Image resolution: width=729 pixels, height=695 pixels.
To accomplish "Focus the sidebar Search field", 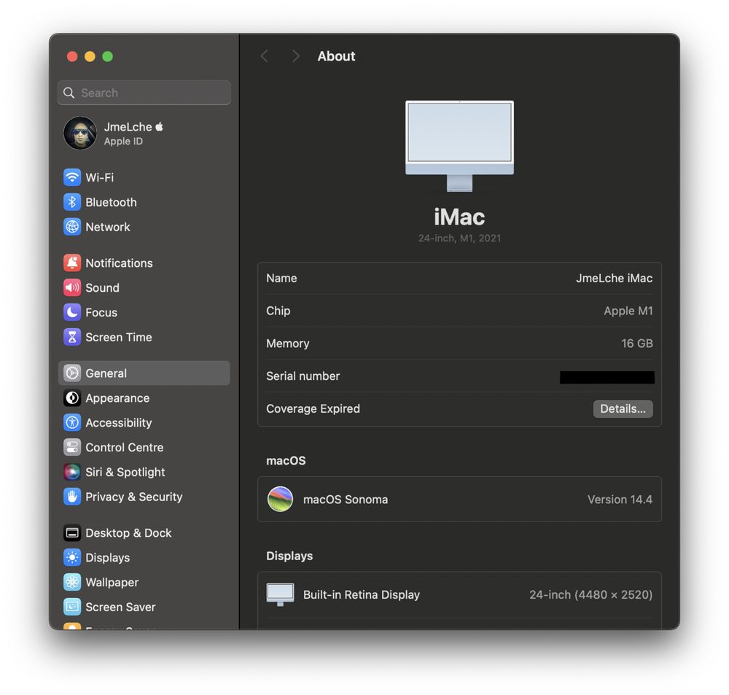I will point(144,93).
